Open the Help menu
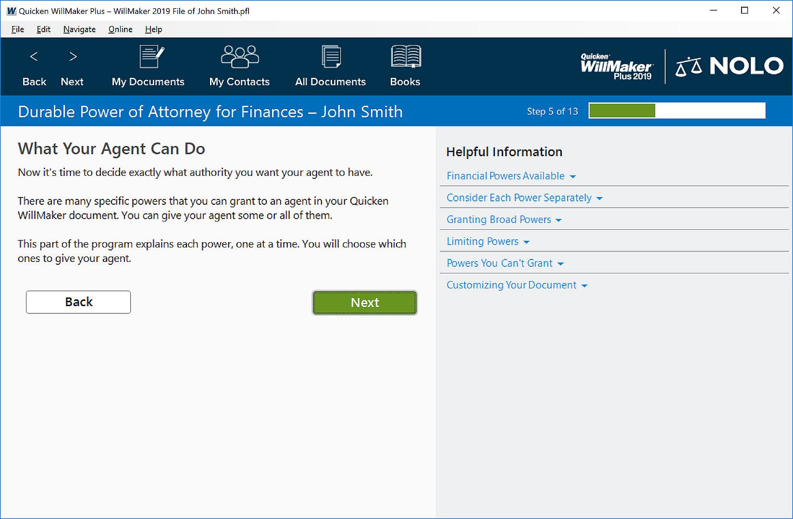Screen dimensions: 793x519 pos(153,29)
